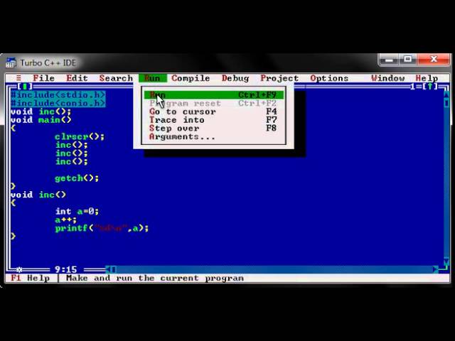
Task: Click the void inc() definition line
Action: tap(38, 195)
